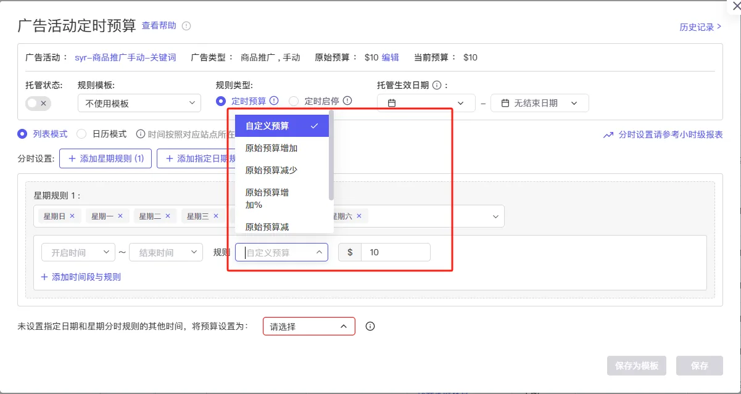The width and height of the screenshot is (741, 394).
Task: Click the budget amount field showing 10
Action: (395, 252)
